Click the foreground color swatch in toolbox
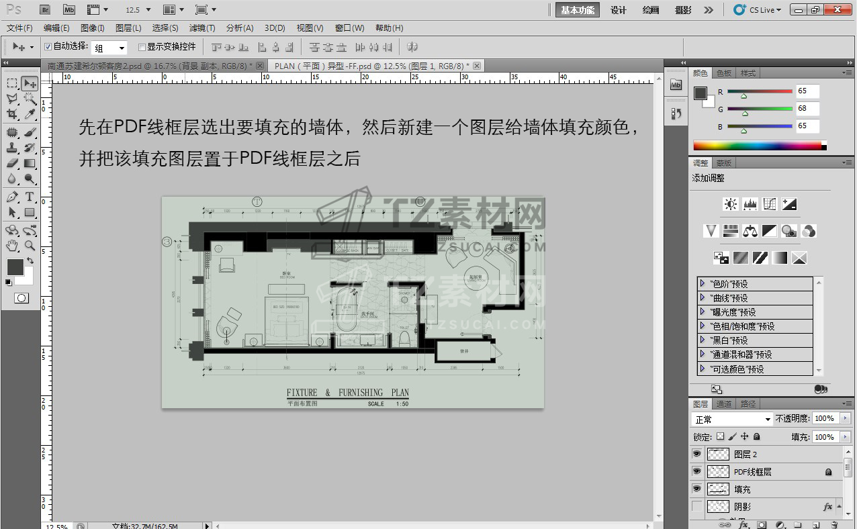Screen dimensions: 857x529 (15, 267)
